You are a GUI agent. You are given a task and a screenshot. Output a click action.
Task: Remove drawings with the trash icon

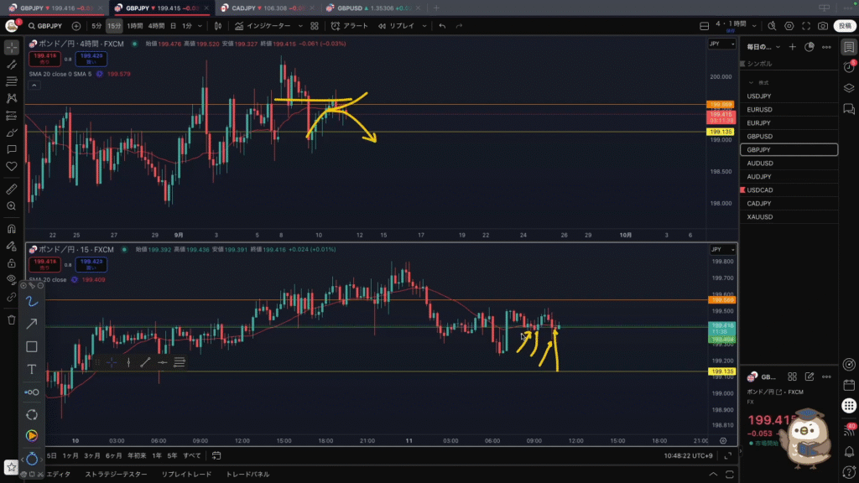(x=12, y=319)
